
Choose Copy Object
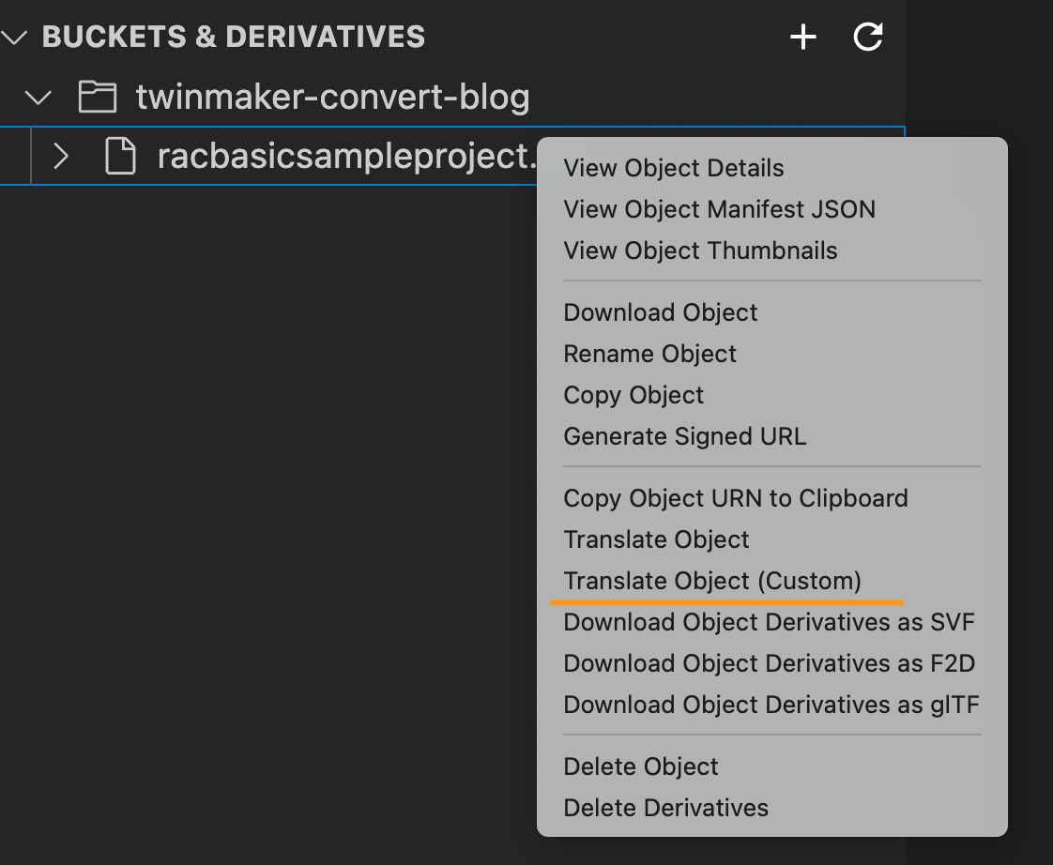tap(633, 395)
